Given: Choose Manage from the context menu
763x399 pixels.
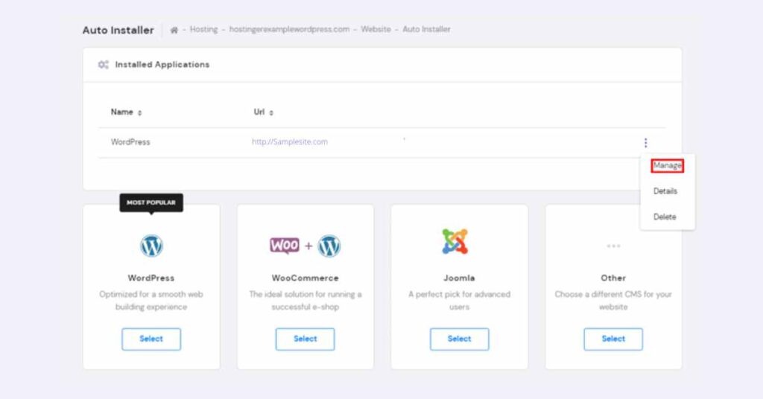Looking at the screenshot, I should click(667, 165).
